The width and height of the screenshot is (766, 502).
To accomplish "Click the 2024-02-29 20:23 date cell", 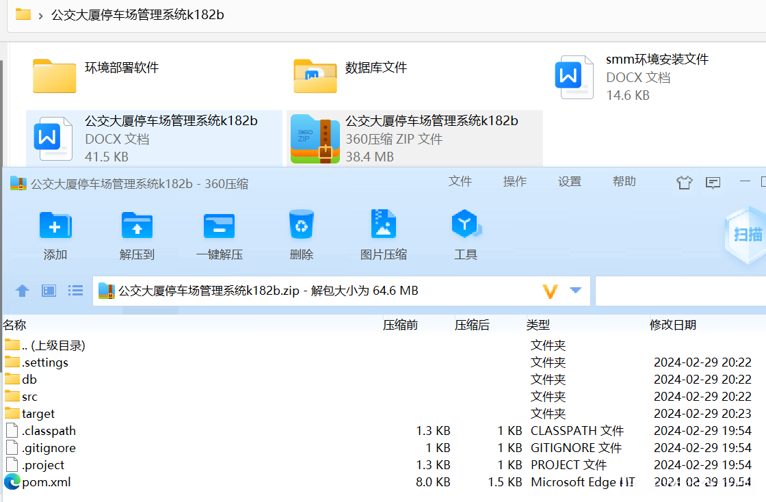I will pos(702,414).
